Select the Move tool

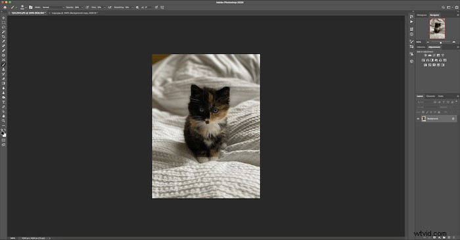point(3,18)
